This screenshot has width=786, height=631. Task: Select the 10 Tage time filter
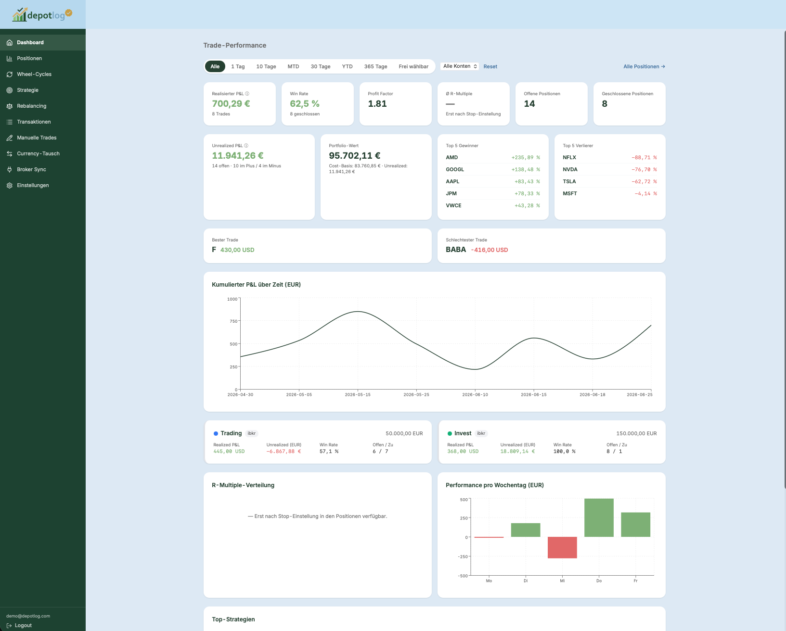coord(266,66)
